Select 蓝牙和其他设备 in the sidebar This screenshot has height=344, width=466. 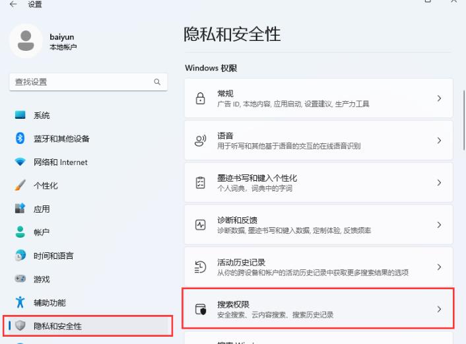tap(88, 139)
